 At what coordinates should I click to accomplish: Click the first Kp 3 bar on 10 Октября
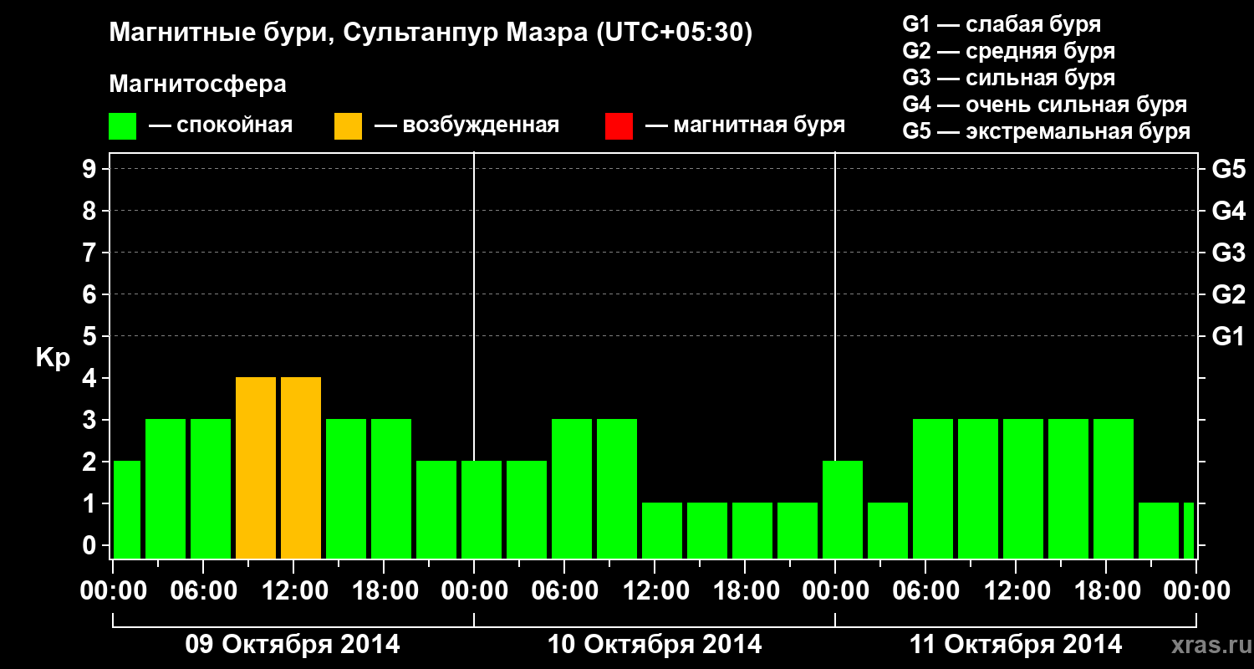(572, 488)
